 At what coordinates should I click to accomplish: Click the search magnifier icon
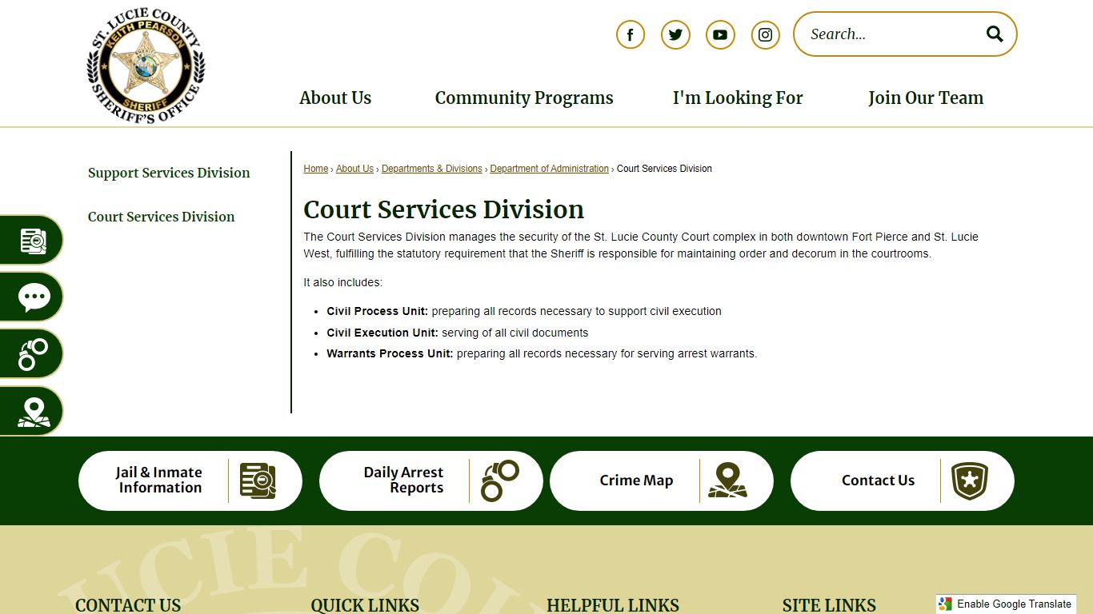[995, 34]
